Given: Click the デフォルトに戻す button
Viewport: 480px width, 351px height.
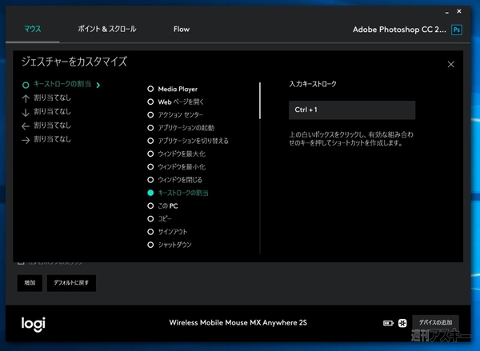Looking at the screenshot, I should 71,283.
